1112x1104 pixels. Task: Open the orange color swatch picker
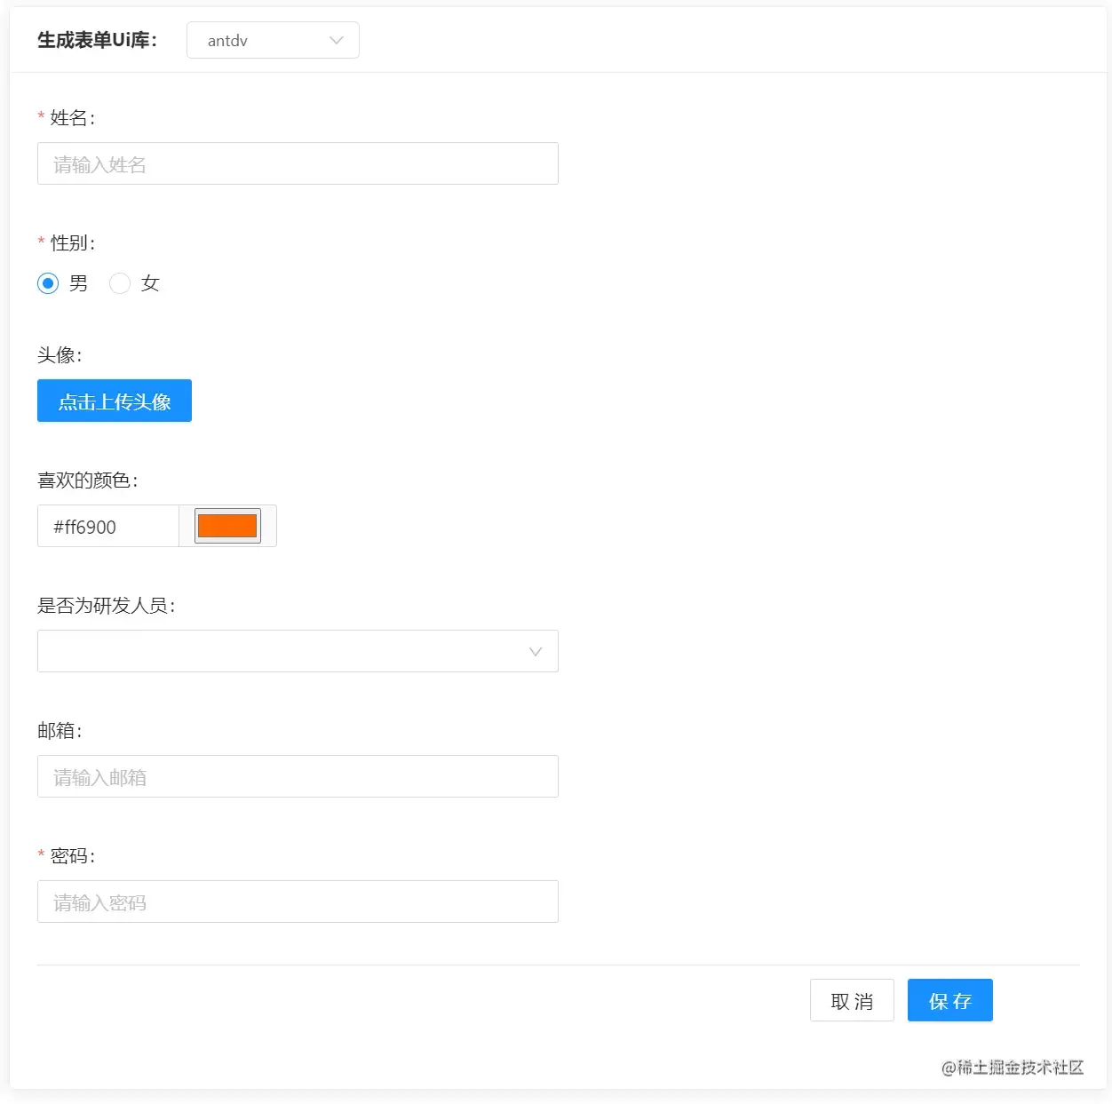tap(227, 526)
